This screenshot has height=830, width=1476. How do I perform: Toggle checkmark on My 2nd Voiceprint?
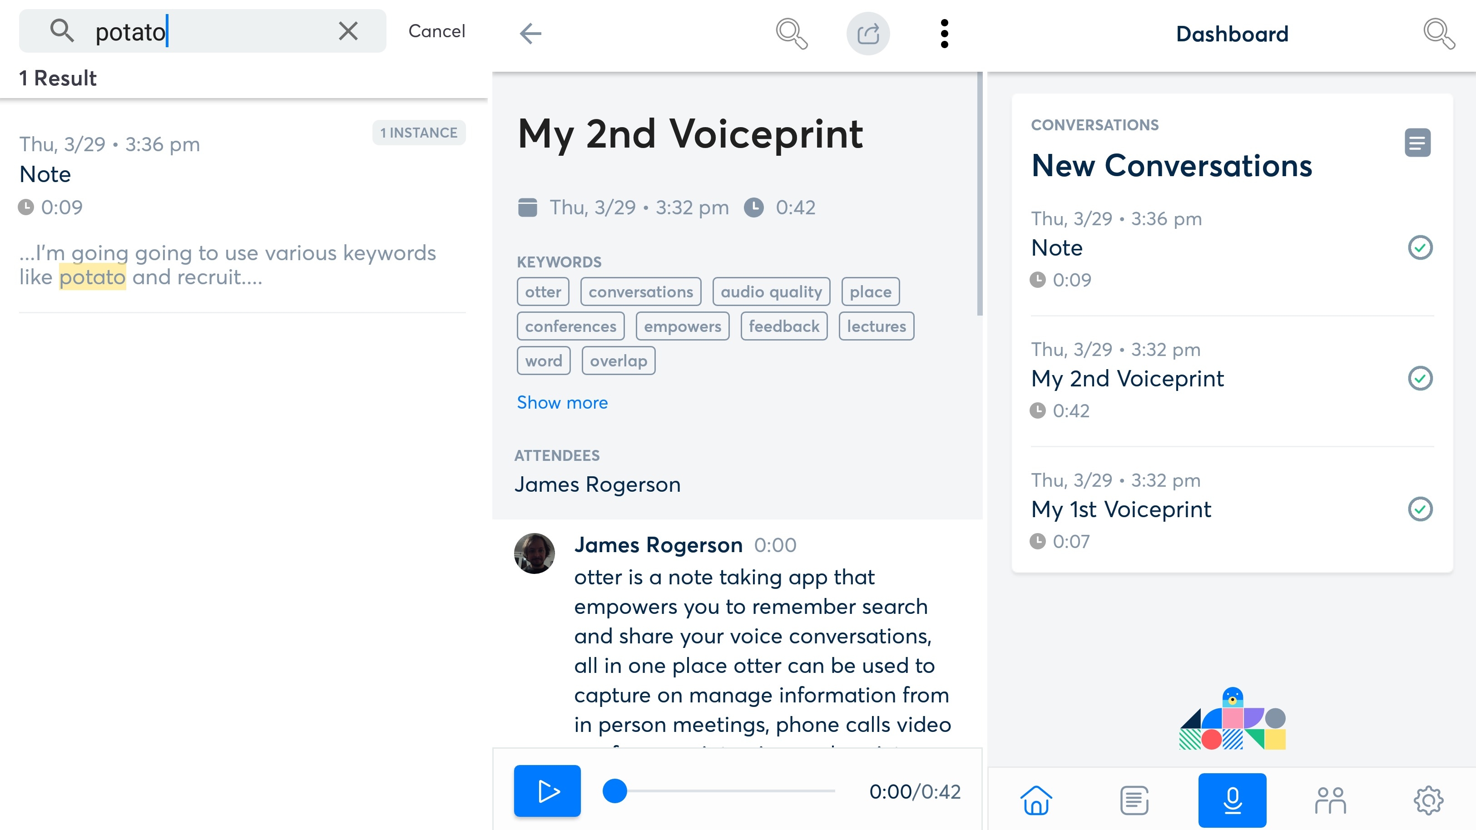point(1420,378)
